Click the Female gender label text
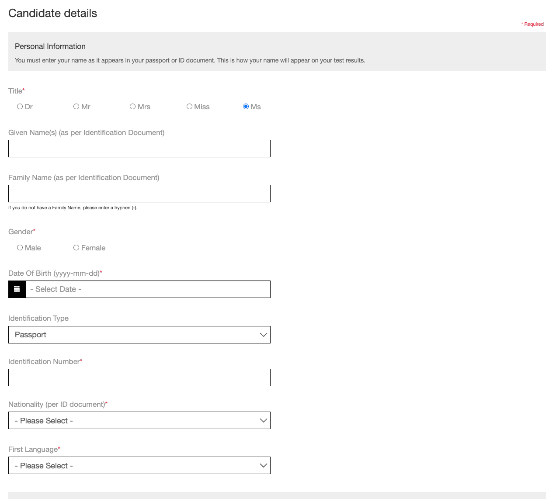This screenshot has height=499, width=556. pos(93,248)
